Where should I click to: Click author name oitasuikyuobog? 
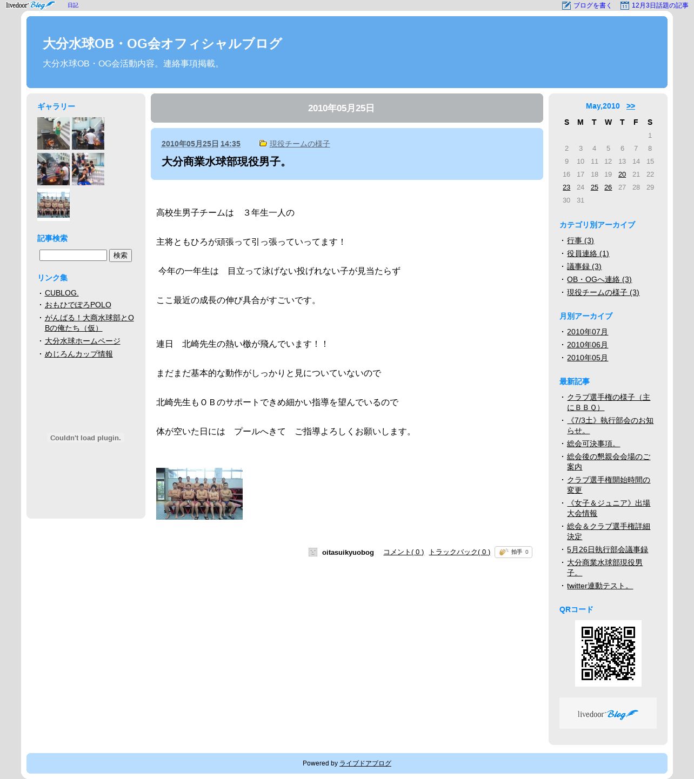pyautogui.click(x=348, y=552)
